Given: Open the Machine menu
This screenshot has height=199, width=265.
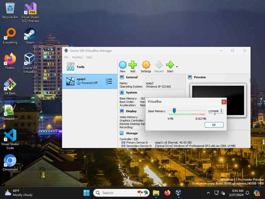Looking at the screenshot, I should (77, 57).
